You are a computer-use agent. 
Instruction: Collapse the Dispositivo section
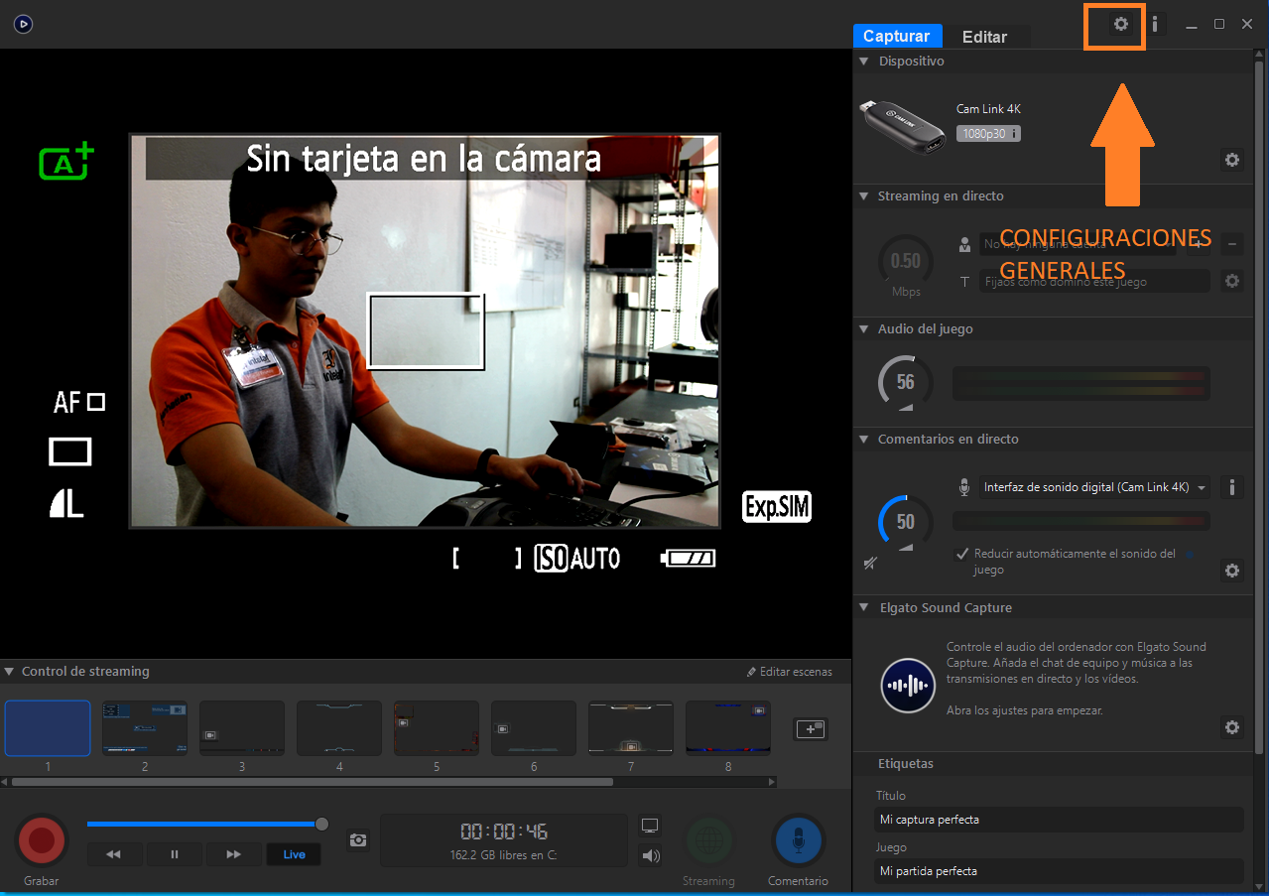tap(864, 62)
